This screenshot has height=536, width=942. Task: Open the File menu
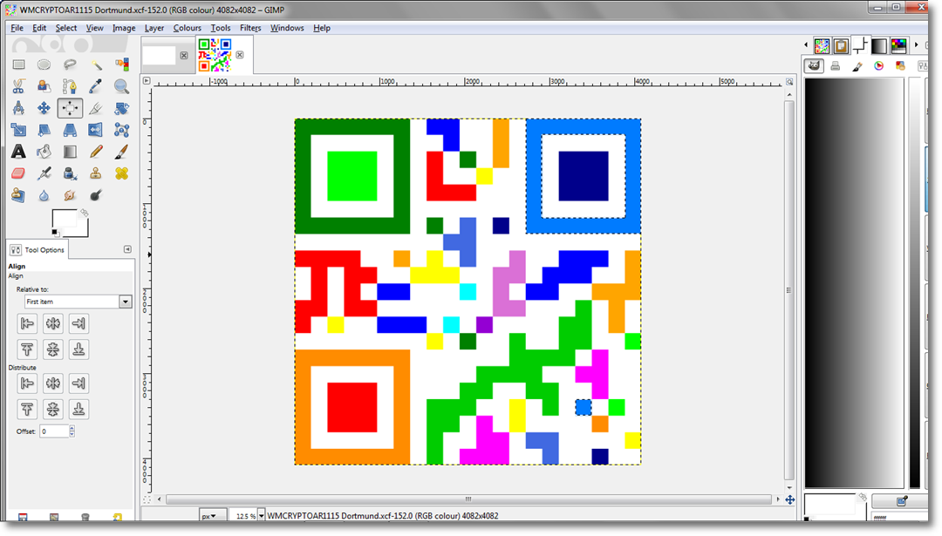click(x=17, y=28)
